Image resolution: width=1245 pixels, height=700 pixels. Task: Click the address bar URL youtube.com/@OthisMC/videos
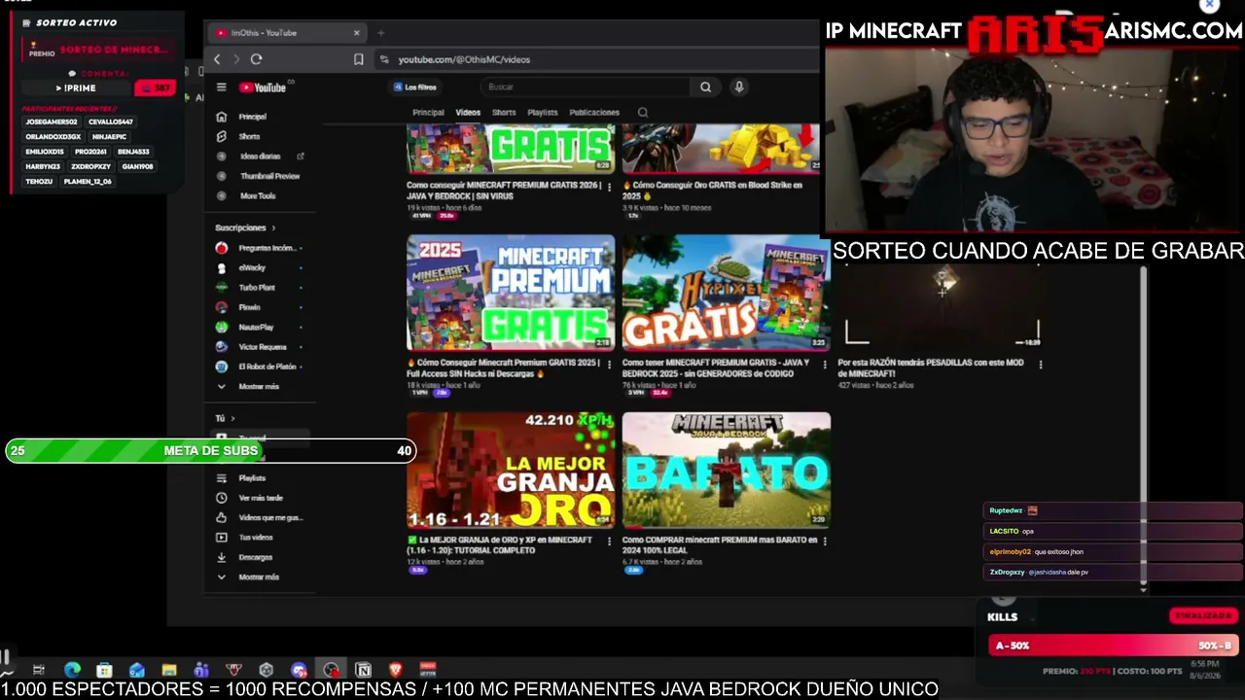(464, 59)
